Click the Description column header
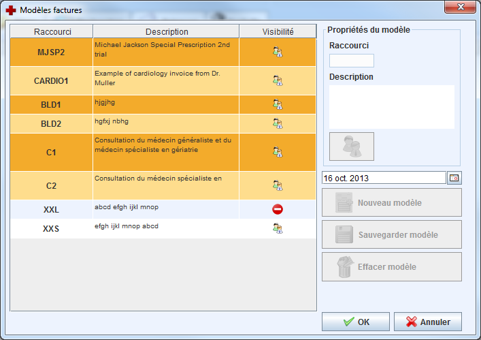The width and height of the screenshot is (481, 340). pyautogui.click(x=166, y=31)
